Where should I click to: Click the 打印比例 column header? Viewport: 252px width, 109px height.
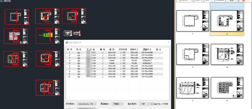[x=123, y=49]
